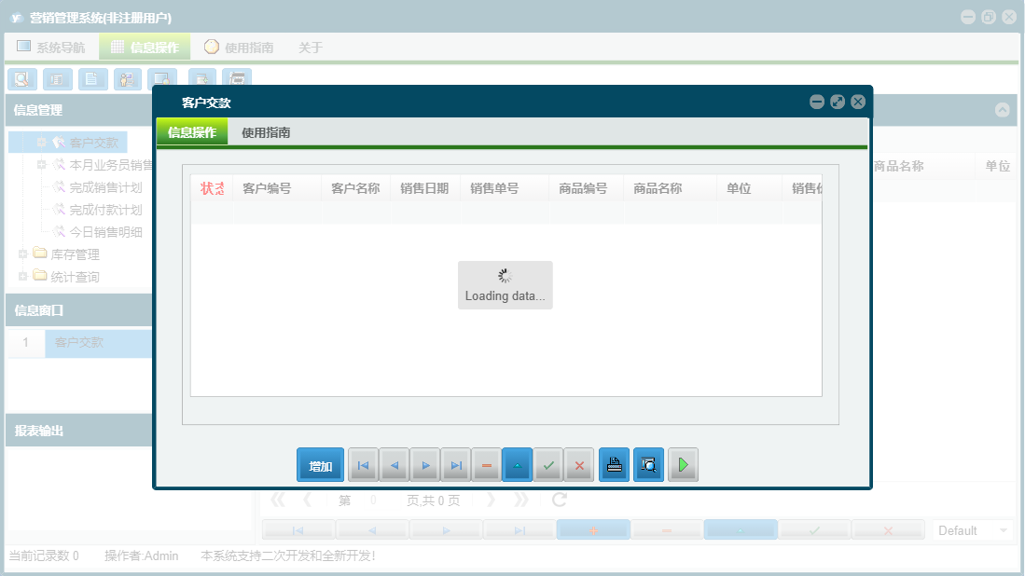Open the 使用指南 main window tab
Image resolution: width=1025 pixels, height=576 pixels.
pos(239,47)
